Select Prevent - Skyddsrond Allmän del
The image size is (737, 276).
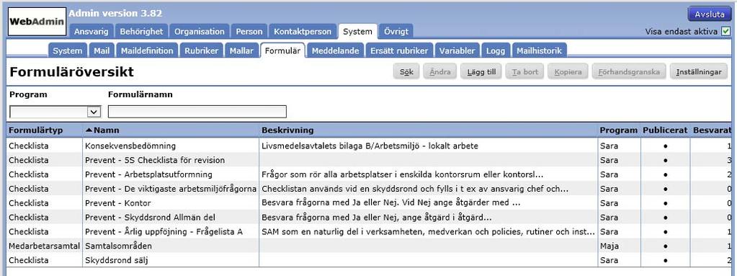(370, 218)
